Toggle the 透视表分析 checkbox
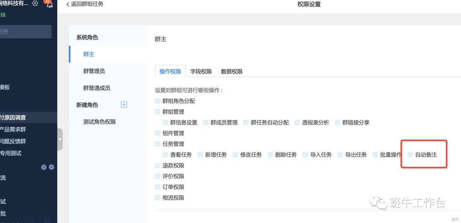 coord(296,122)
